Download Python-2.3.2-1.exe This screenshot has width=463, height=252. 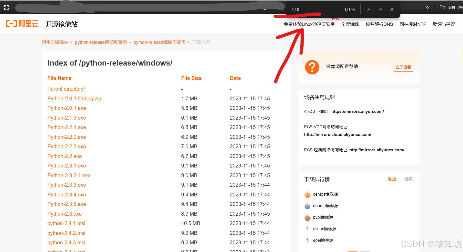[x=69, y=175]
